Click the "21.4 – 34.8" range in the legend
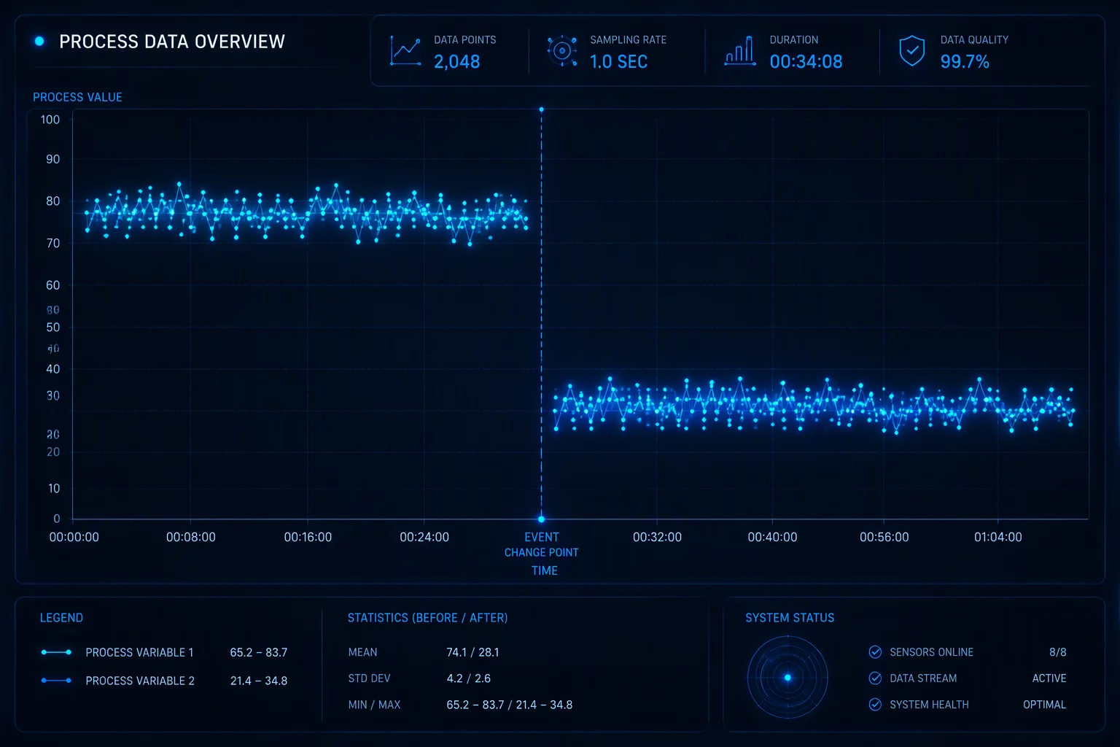Viewport: 1120px width, 747px height. (259, 681)
